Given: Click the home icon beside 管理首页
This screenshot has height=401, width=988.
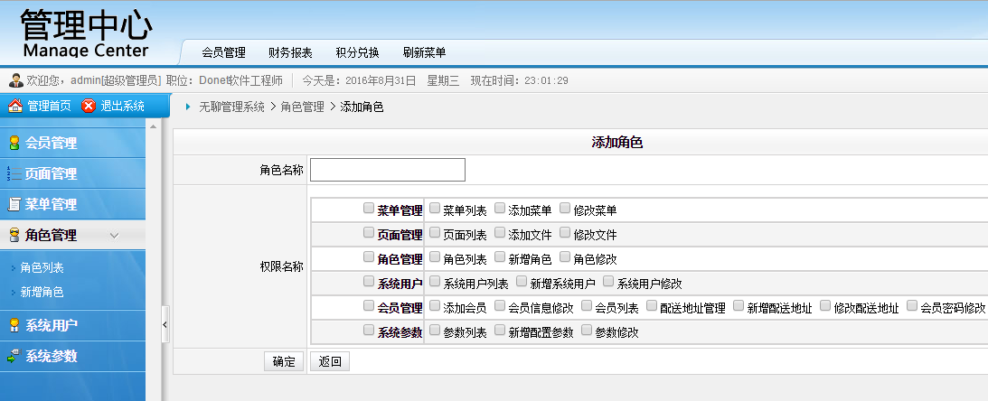Looking at the screenshot, I should pos(15,106).
